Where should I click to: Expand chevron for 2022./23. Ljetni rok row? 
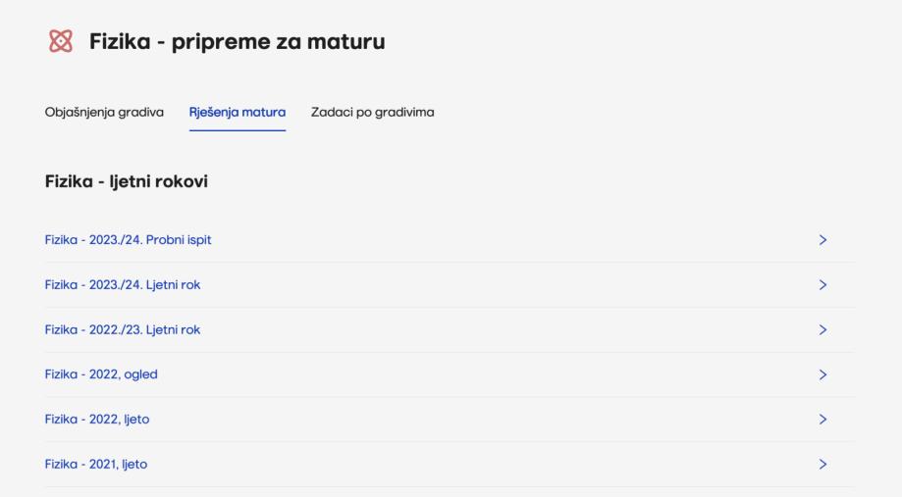pyautogui.click(x=822, y=329)
